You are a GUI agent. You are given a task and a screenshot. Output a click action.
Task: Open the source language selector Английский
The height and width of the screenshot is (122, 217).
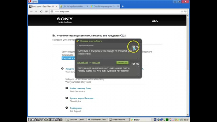point(82,63)
